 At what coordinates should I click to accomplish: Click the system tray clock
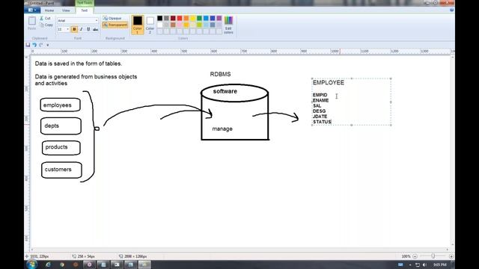(439, 265)
